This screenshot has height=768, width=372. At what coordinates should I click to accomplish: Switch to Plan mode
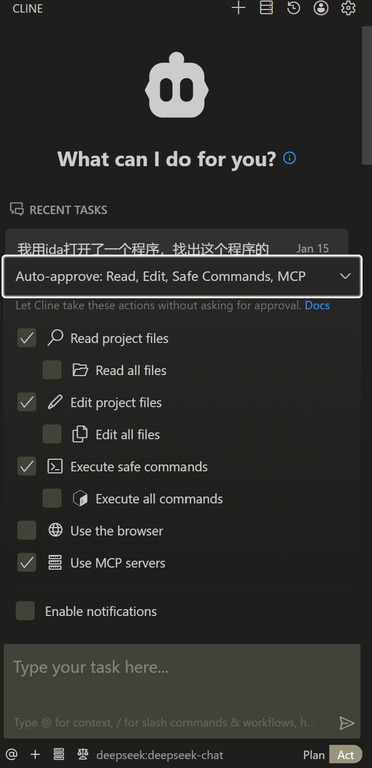[x=314, y=755]
